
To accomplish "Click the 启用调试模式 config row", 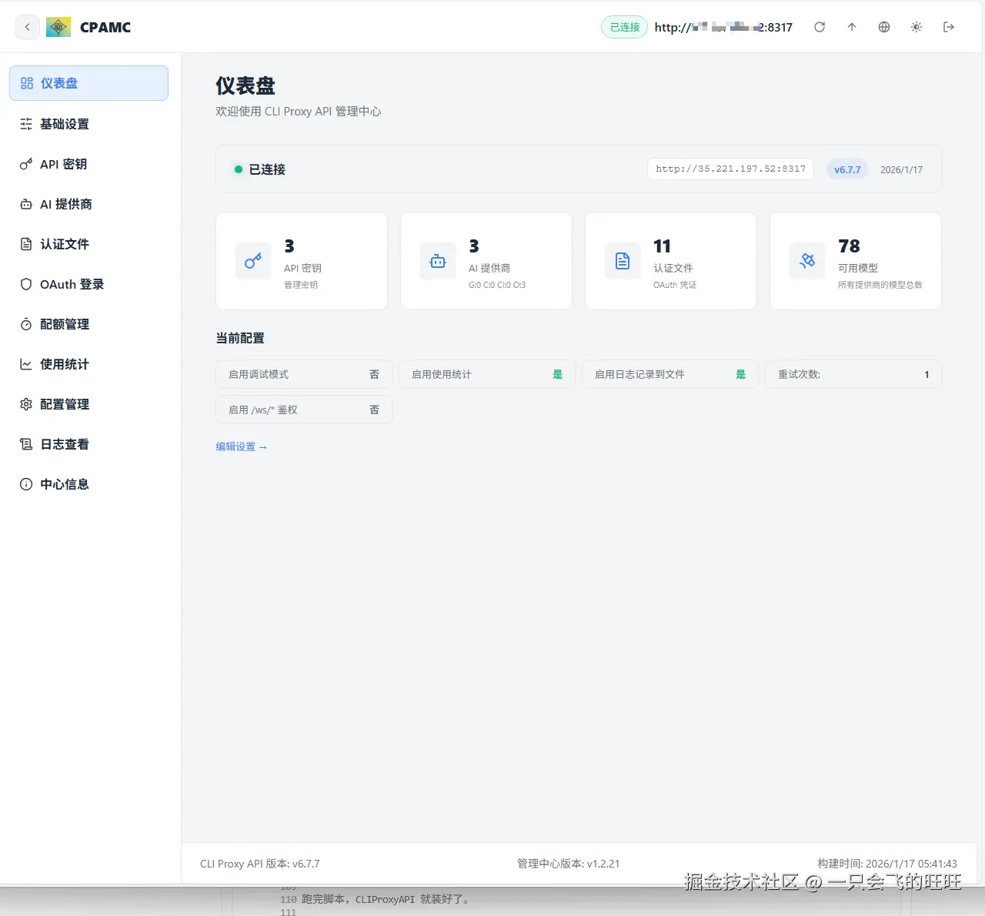I will pos(304,374).
